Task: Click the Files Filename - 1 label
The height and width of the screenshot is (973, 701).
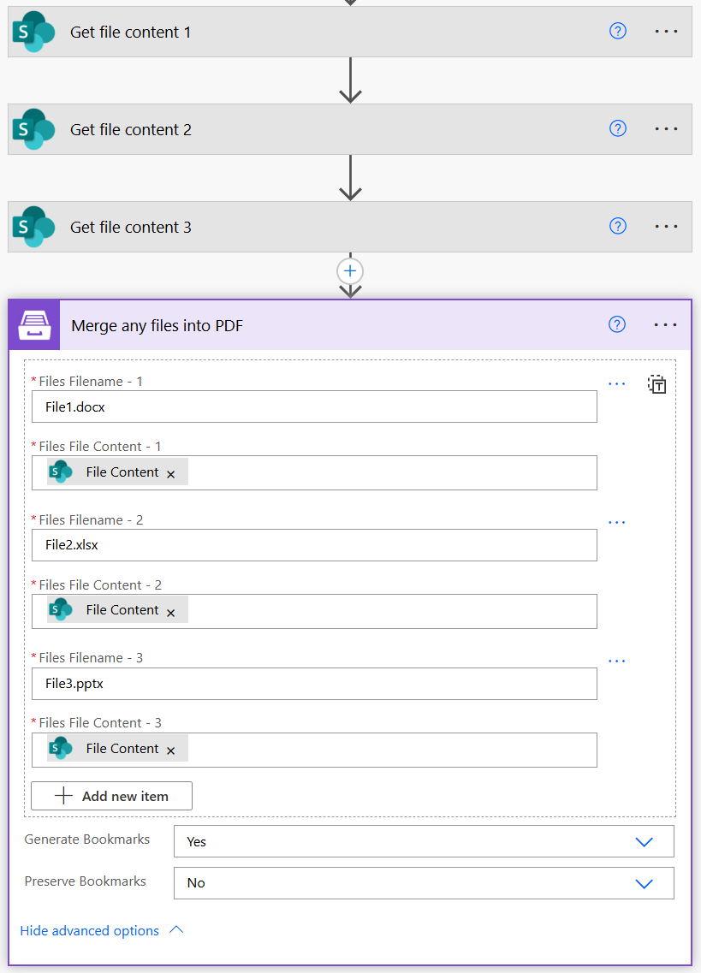Action: click(x=91, y=381)
